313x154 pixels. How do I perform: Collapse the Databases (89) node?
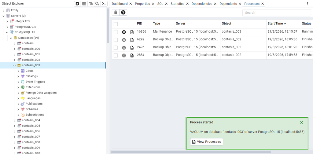tap(11, 38)
